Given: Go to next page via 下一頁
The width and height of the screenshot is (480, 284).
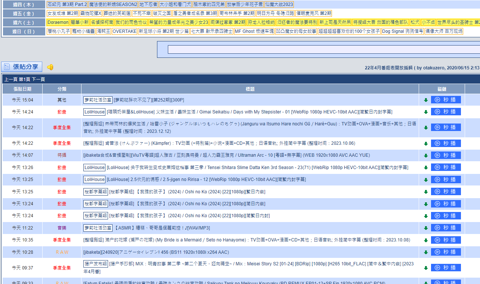Looking at the screenshot, I should click(38, 79).
